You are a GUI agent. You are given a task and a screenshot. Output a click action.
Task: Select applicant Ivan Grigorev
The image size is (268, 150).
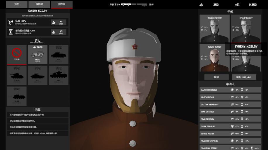pos(230,112)
